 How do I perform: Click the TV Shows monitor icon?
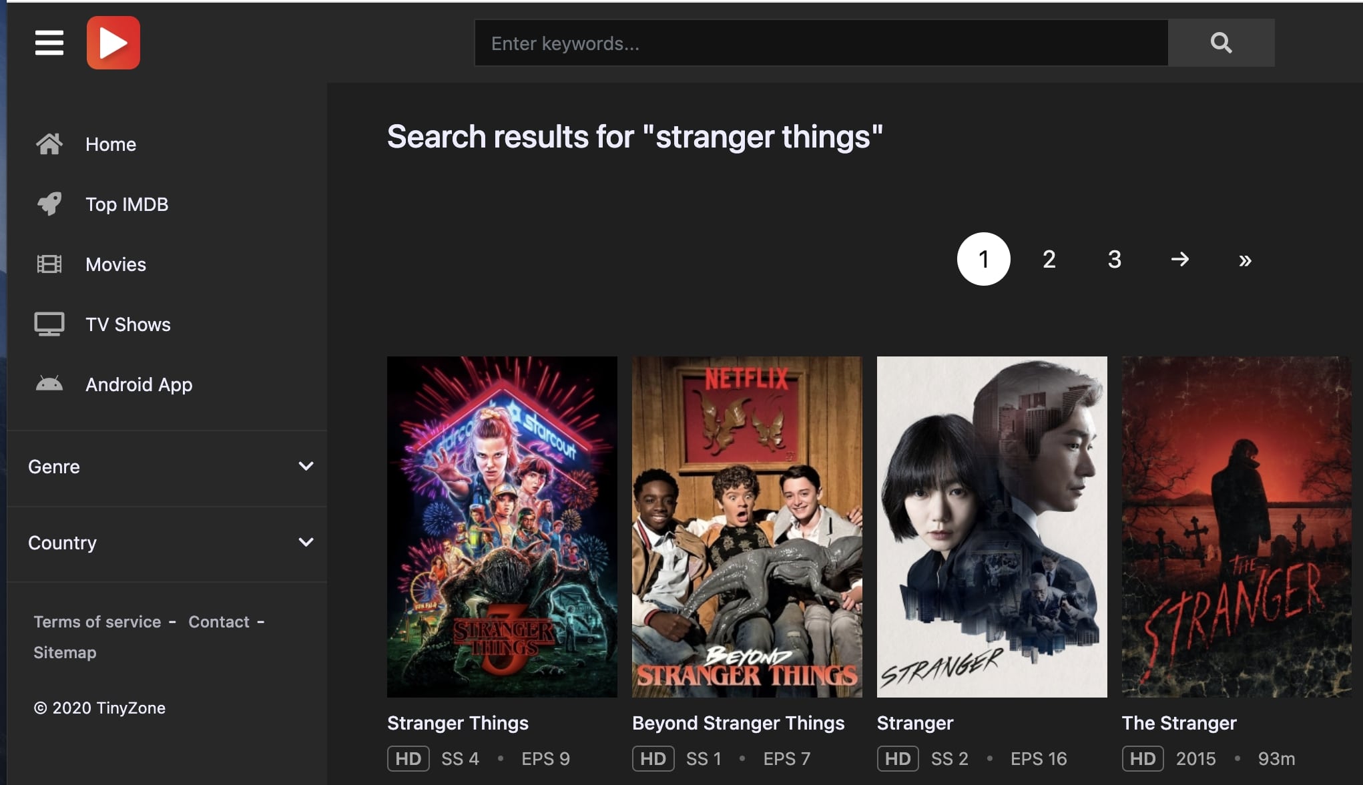[49, 324]
